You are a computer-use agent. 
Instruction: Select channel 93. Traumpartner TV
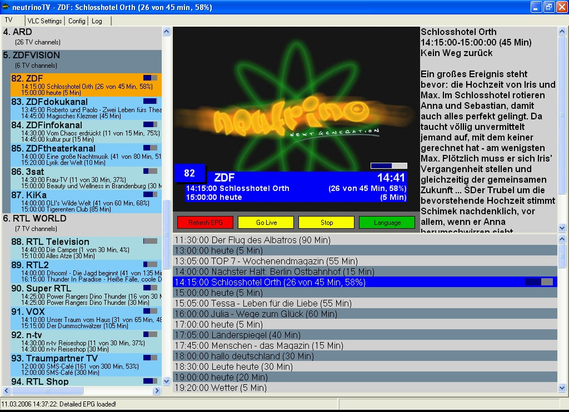coord(86,364)
